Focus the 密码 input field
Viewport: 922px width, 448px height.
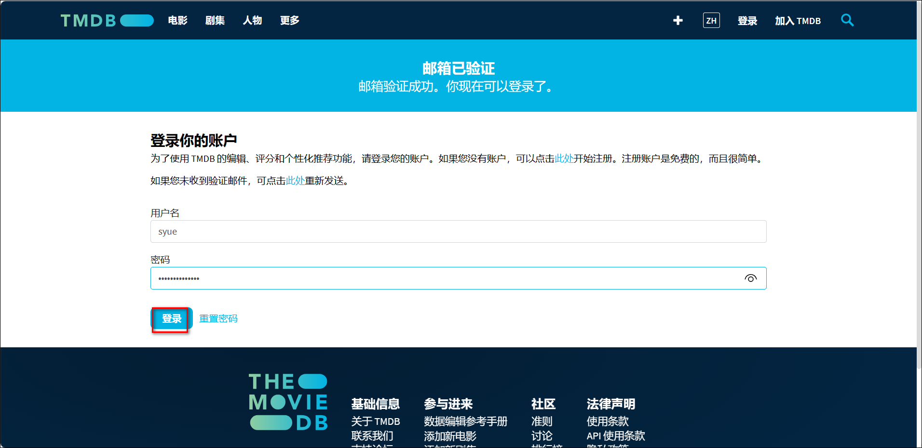click(x=444, y=278)
